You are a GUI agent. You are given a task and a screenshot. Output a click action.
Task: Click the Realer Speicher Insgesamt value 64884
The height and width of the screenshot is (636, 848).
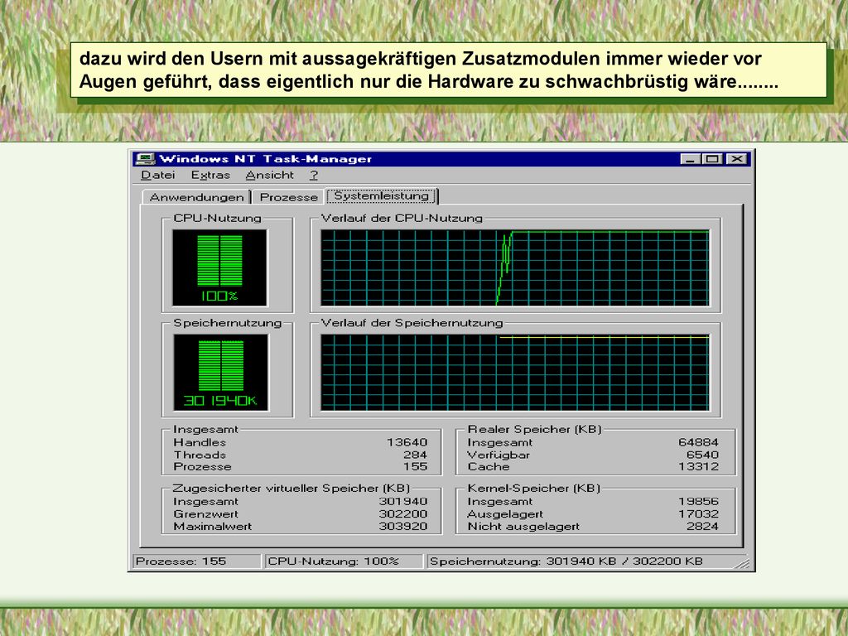(698, 442)
